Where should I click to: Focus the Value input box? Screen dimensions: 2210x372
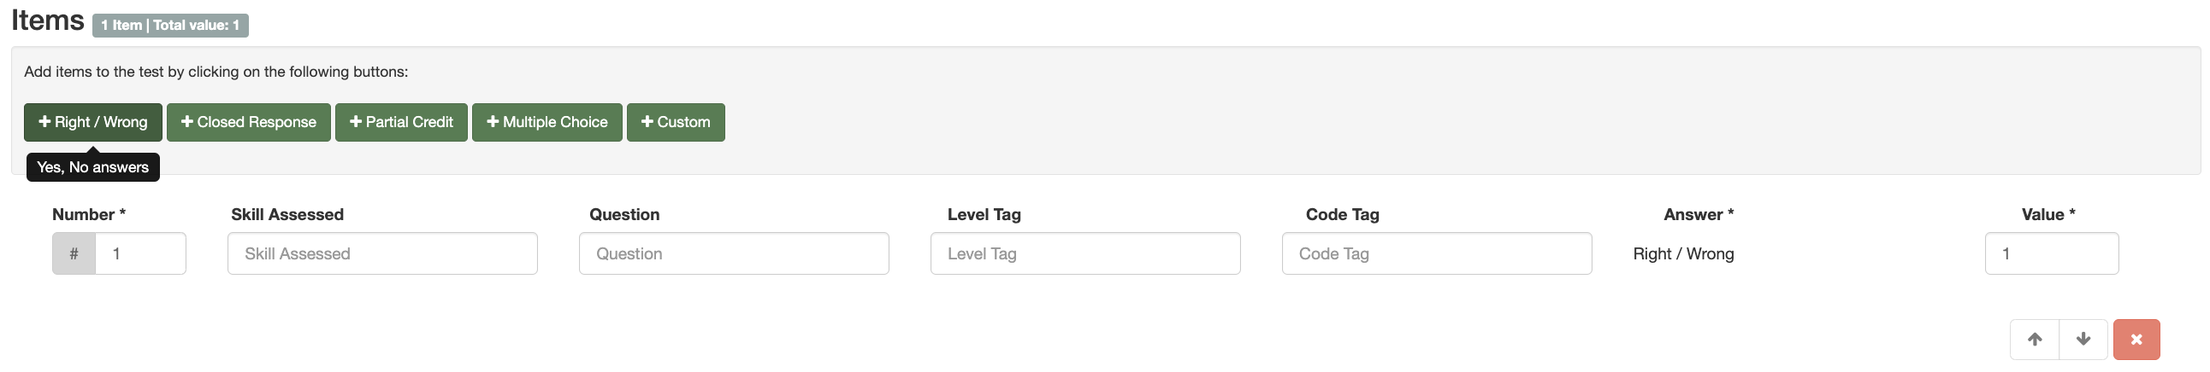tap(2051, 254)
